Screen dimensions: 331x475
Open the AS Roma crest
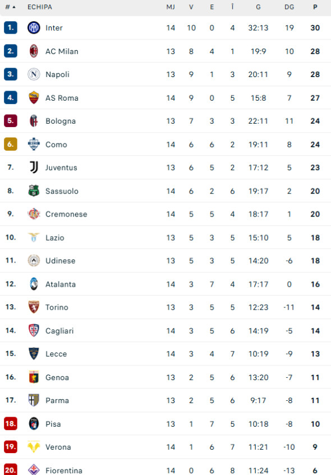point(33,98)
